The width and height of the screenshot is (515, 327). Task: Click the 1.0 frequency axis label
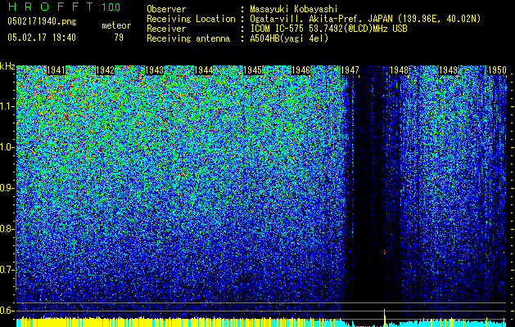coord(7,148)
